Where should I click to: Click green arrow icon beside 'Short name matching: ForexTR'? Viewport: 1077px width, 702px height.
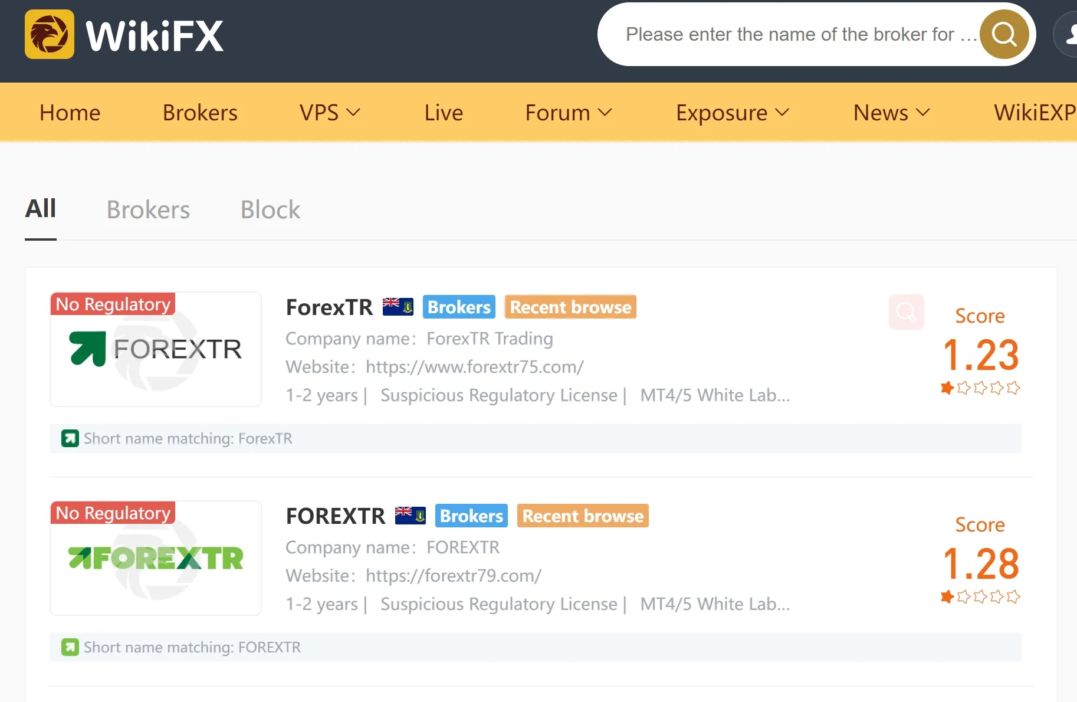[x=70, y=438]
